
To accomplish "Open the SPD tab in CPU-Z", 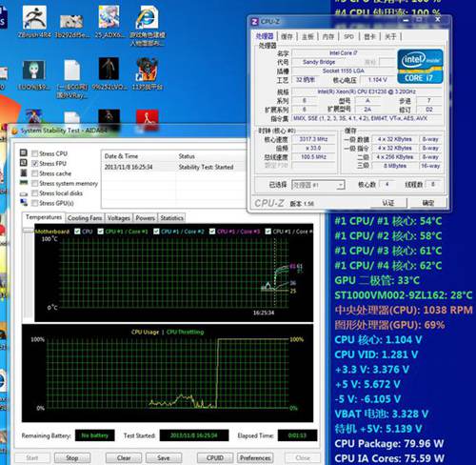I will coord(348,36).
